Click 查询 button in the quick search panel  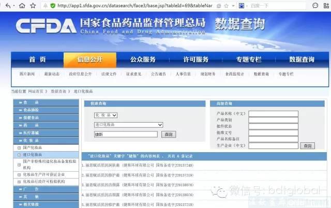(x=169, y=135)
